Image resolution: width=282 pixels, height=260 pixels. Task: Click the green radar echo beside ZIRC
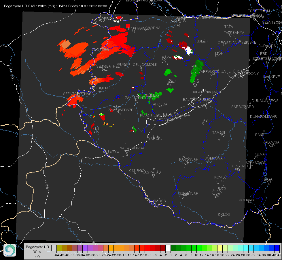click(x=196, y=71)
